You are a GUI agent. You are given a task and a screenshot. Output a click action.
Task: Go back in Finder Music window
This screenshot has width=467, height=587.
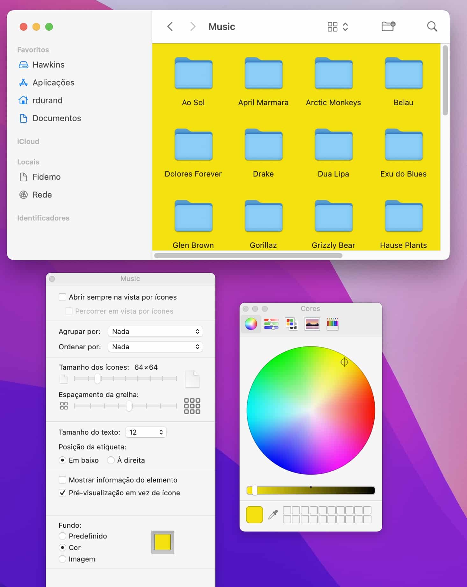tap(170, 26)
